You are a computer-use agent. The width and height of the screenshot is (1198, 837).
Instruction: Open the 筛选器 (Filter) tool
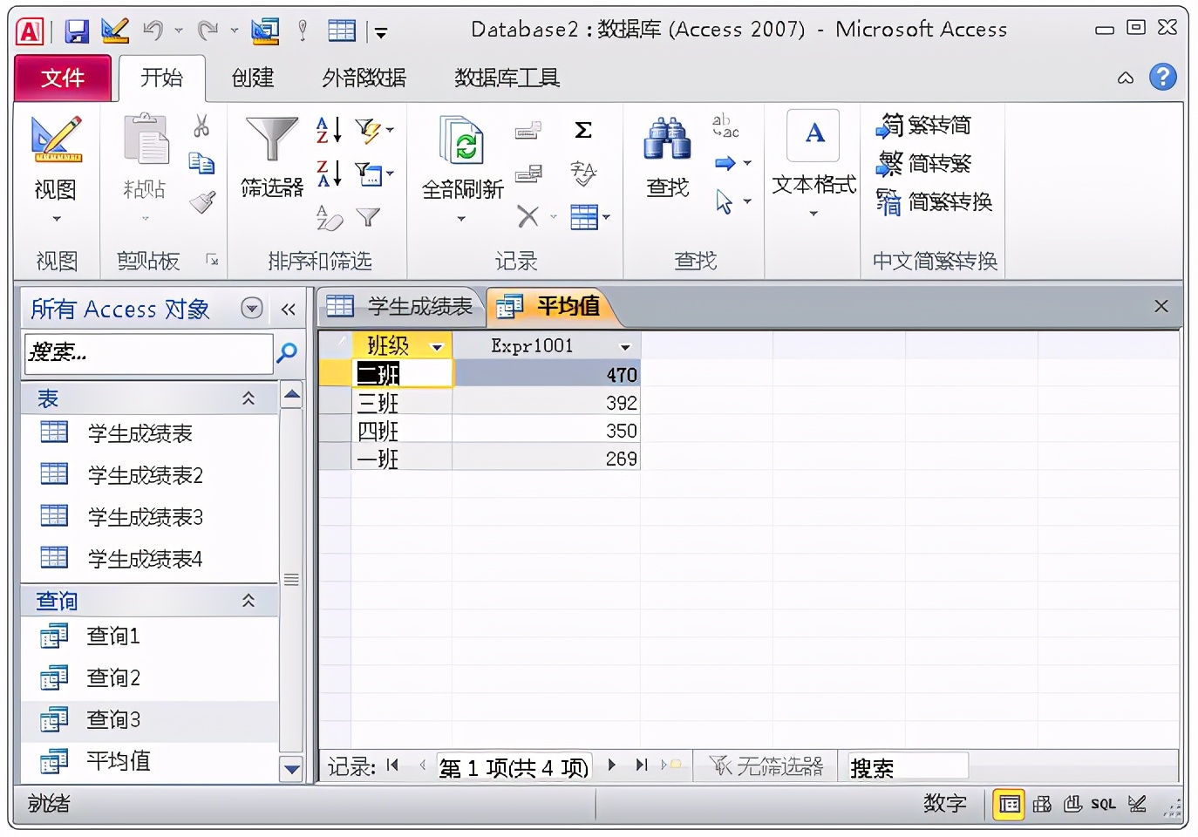pos(270,166)
